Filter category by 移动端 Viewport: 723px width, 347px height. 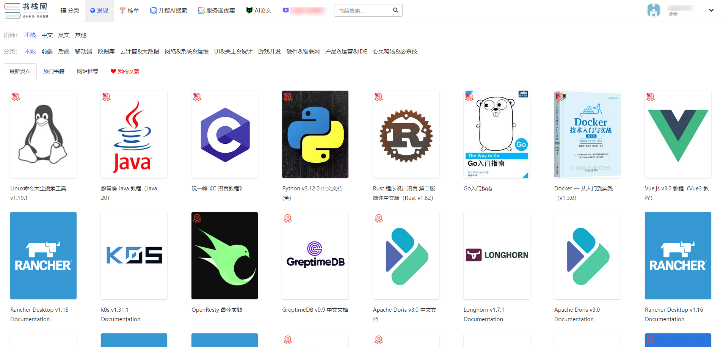pos(83,52)
